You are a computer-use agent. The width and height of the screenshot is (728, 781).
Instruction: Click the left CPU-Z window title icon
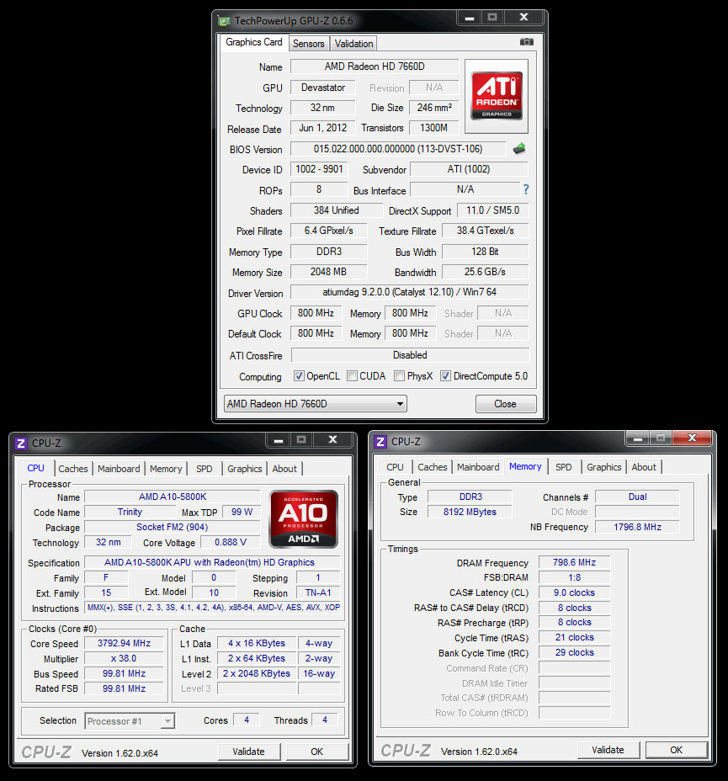pyautogui.click(x=21, y=444)
